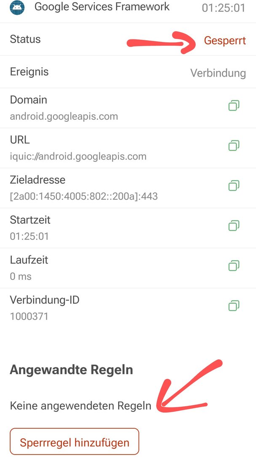Click the Angewandte Regeln heading
Image resolution: width=256 pixels, height=457 pixels.
(71, 370)
